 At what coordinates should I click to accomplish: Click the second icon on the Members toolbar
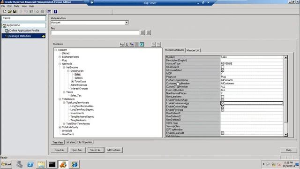click(127, 44)
